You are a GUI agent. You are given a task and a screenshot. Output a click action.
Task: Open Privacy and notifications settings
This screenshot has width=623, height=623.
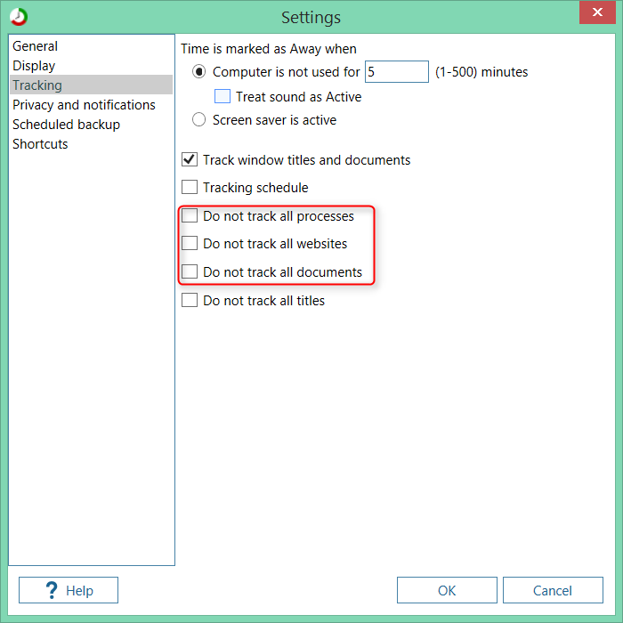(84, 105)
